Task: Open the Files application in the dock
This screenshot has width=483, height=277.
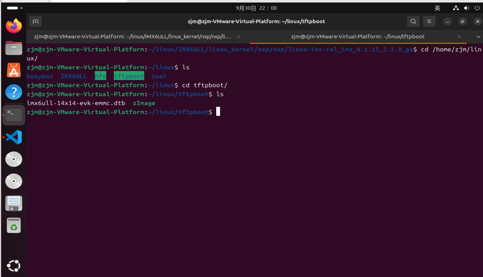Action: pos(14,48)
